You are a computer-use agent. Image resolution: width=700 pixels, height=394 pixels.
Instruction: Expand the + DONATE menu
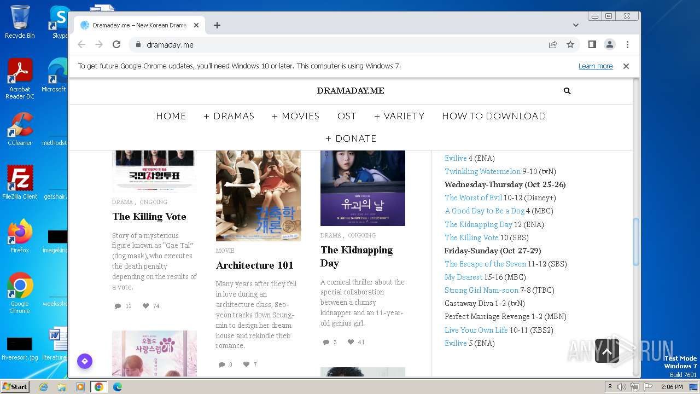[351, 138]
